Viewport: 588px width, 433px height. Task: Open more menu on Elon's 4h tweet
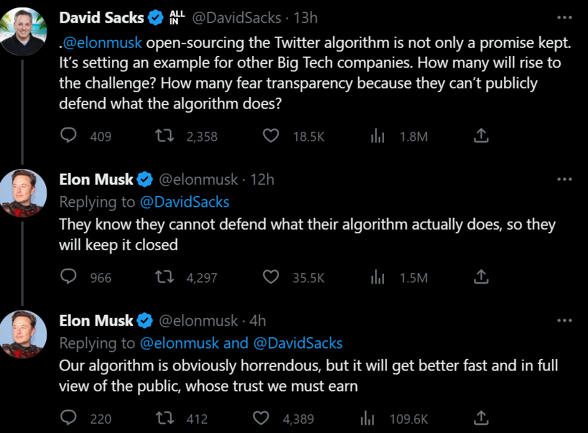(x=564, y=321)
